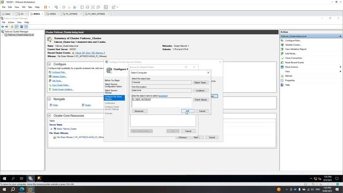Click manage snapshots toolbar icon
Screen dimensions: 343x193
[74, 7]
